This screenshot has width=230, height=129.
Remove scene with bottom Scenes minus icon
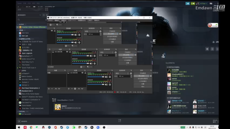click(52, 89)
